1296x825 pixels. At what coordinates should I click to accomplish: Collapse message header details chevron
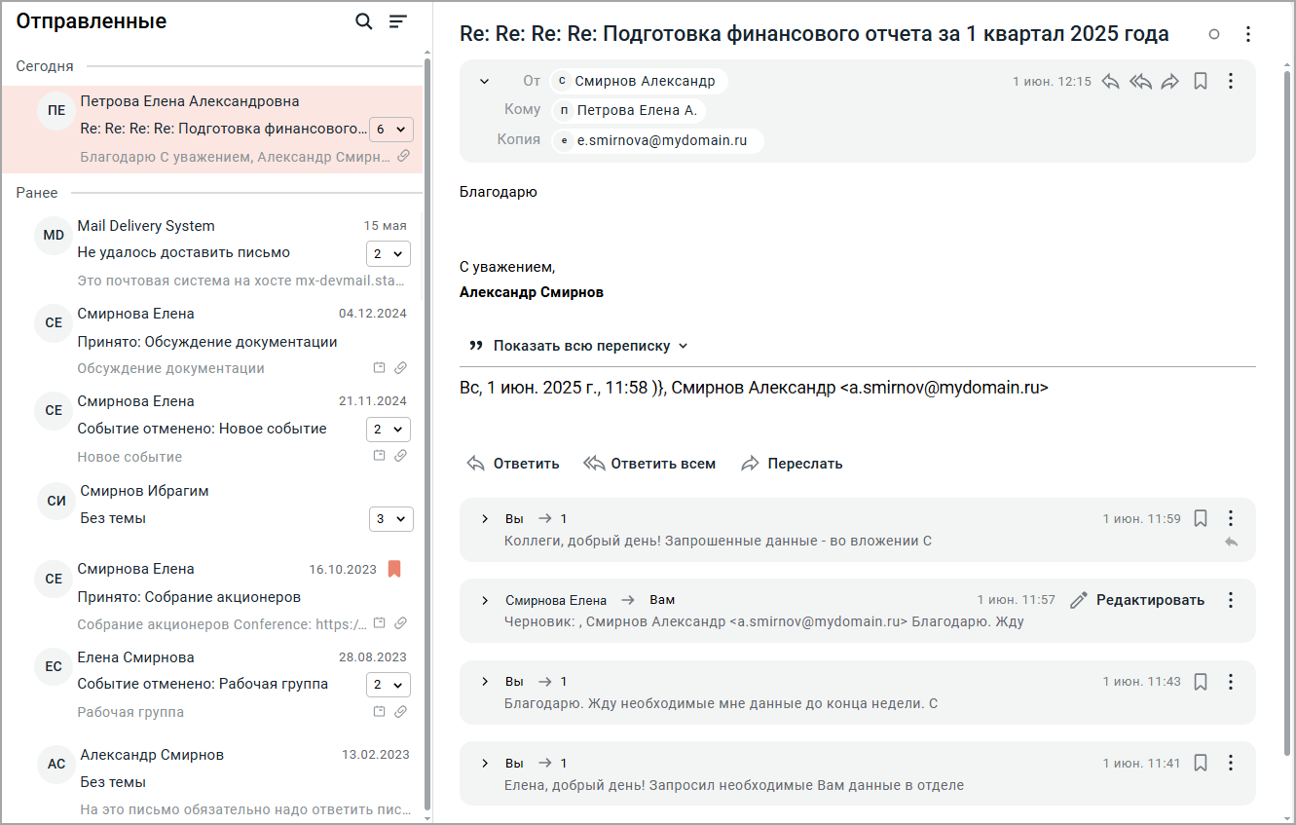tap(485, 82)
